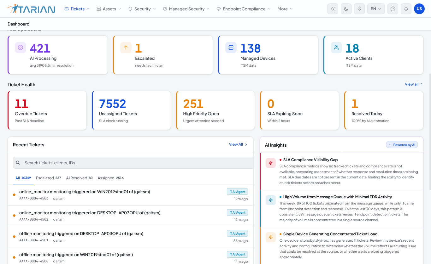Toggle dark mode moon icon
Viewport: 431px width, 264px height.
tap(346, 9)
